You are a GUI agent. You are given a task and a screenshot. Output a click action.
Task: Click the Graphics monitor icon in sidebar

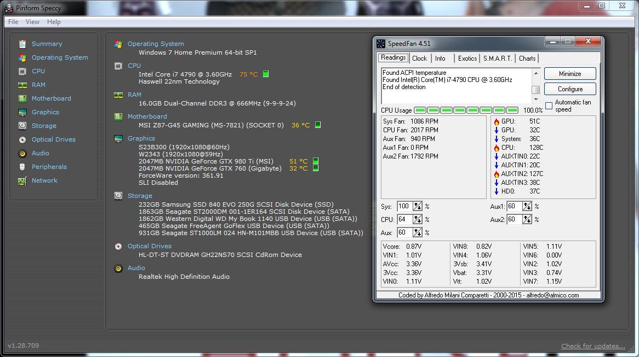coord(22,112)
